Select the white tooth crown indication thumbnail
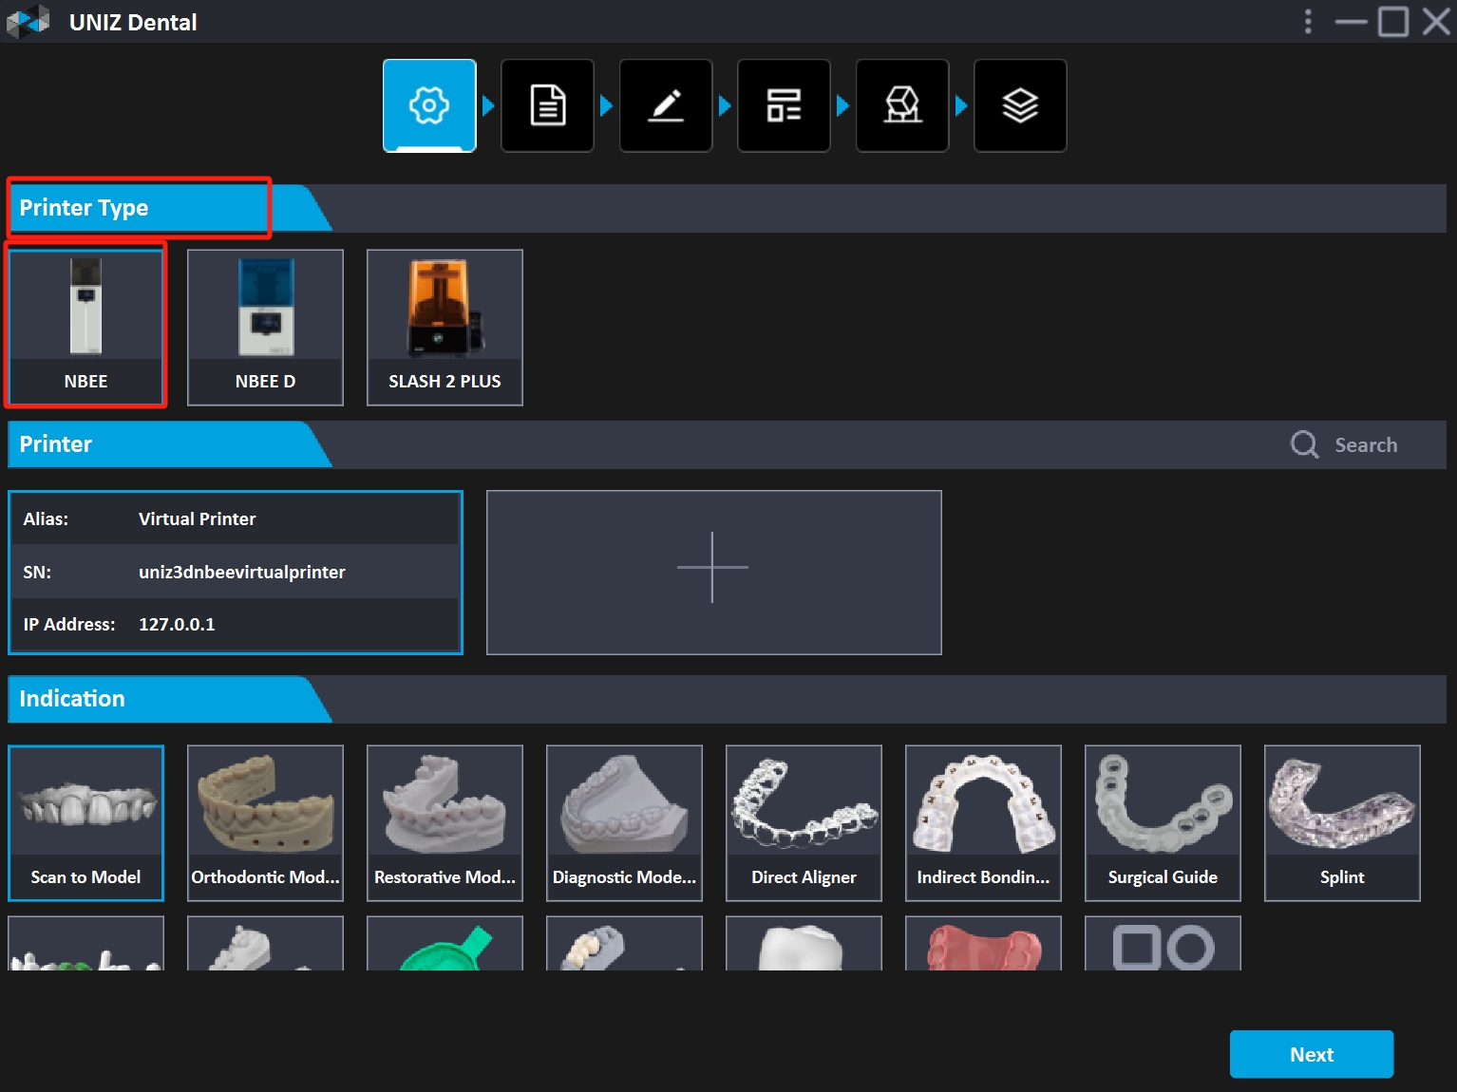This screenshot has height=1092, width=1457. coord(804,943)
